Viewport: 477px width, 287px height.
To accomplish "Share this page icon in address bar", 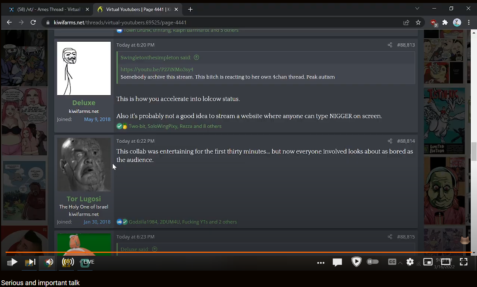I will coord(406,23).
